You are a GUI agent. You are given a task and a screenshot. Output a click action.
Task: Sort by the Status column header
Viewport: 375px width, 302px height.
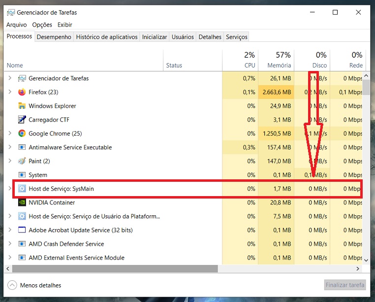[193, 61]
